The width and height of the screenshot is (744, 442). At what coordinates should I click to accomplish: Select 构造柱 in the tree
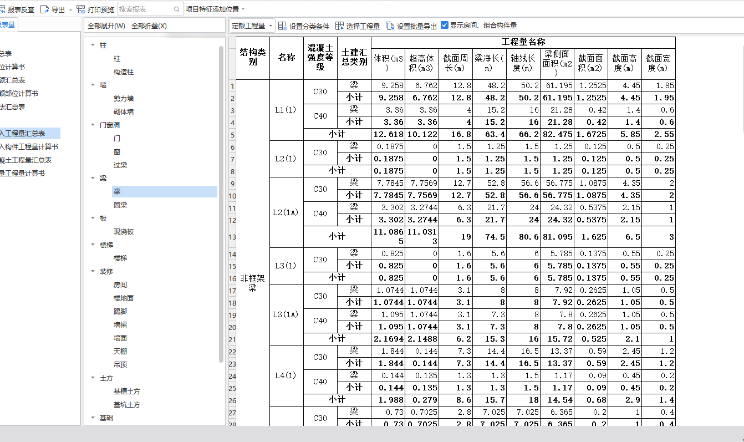coord(124,72)
